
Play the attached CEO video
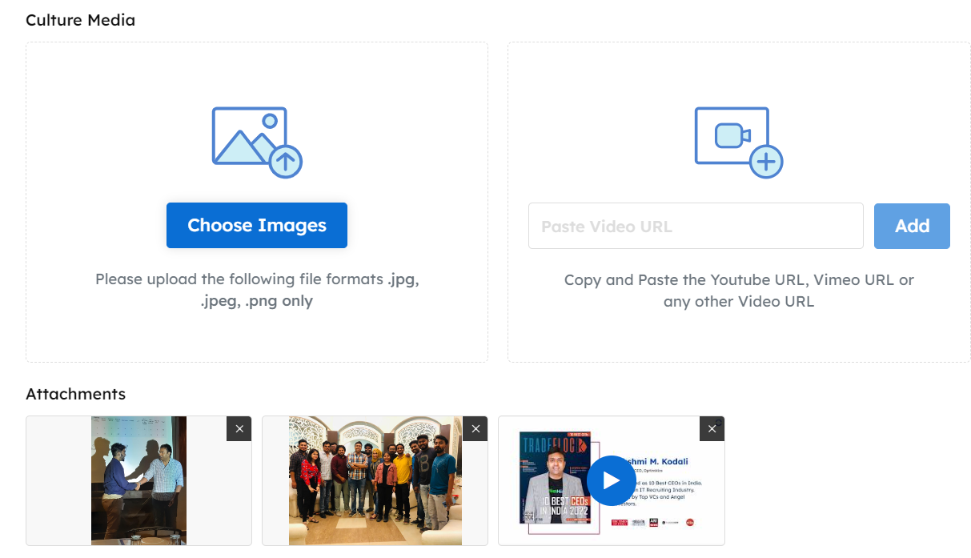tap(611, 480)
